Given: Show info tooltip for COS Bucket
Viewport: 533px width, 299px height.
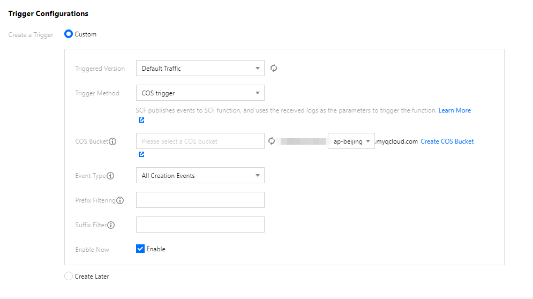Looking at the screenshot, I should pyautogui.click(x=112, y=142).
